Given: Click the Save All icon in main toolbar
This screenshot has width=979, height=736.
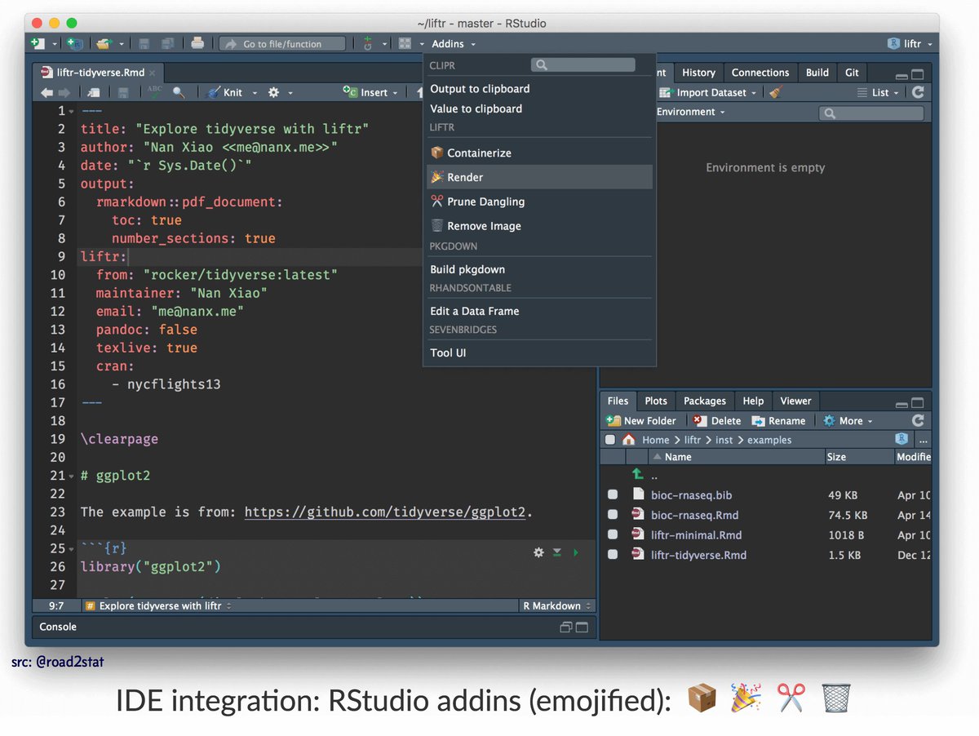Looking at the screenshot, I should [x=167, y=44].
